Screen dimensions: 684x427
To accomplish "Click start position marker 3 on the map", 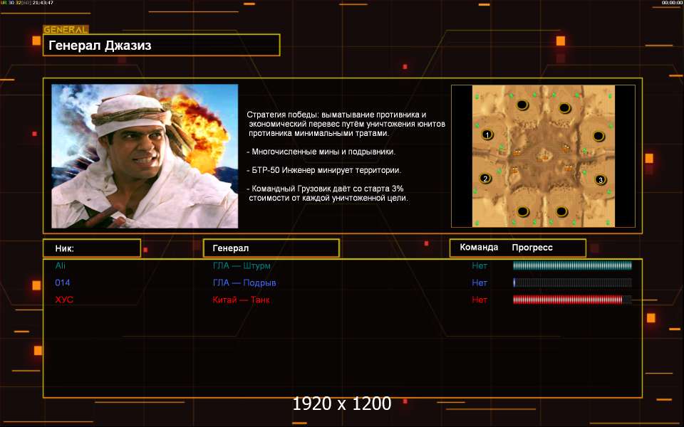I will [x=601, y=179].
